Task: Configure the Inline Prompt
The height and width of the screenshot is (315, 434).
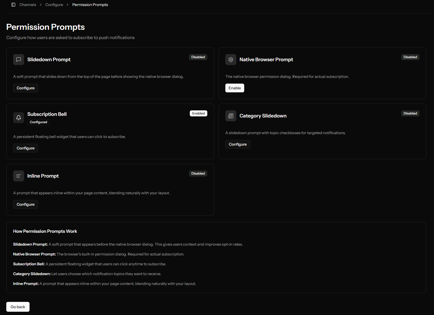Action: pyautogui.click(x=25, y=204)
